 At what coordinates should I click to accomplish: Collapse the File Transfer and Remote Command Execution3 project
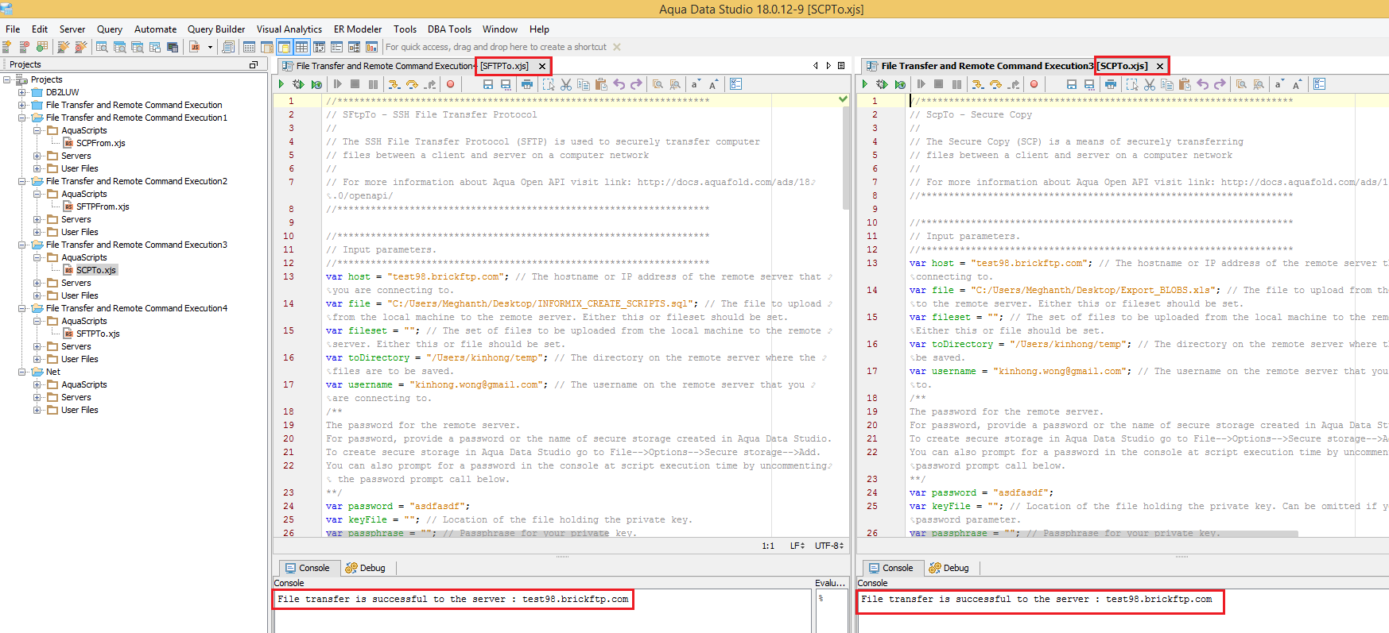[x=22, y=245]
